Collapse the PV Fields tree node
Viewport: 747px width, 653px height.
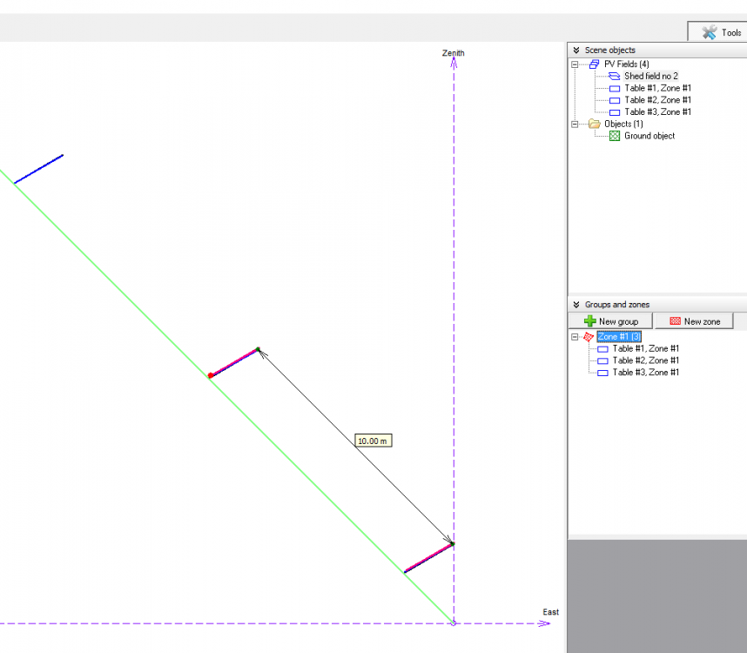pos(575,64)
